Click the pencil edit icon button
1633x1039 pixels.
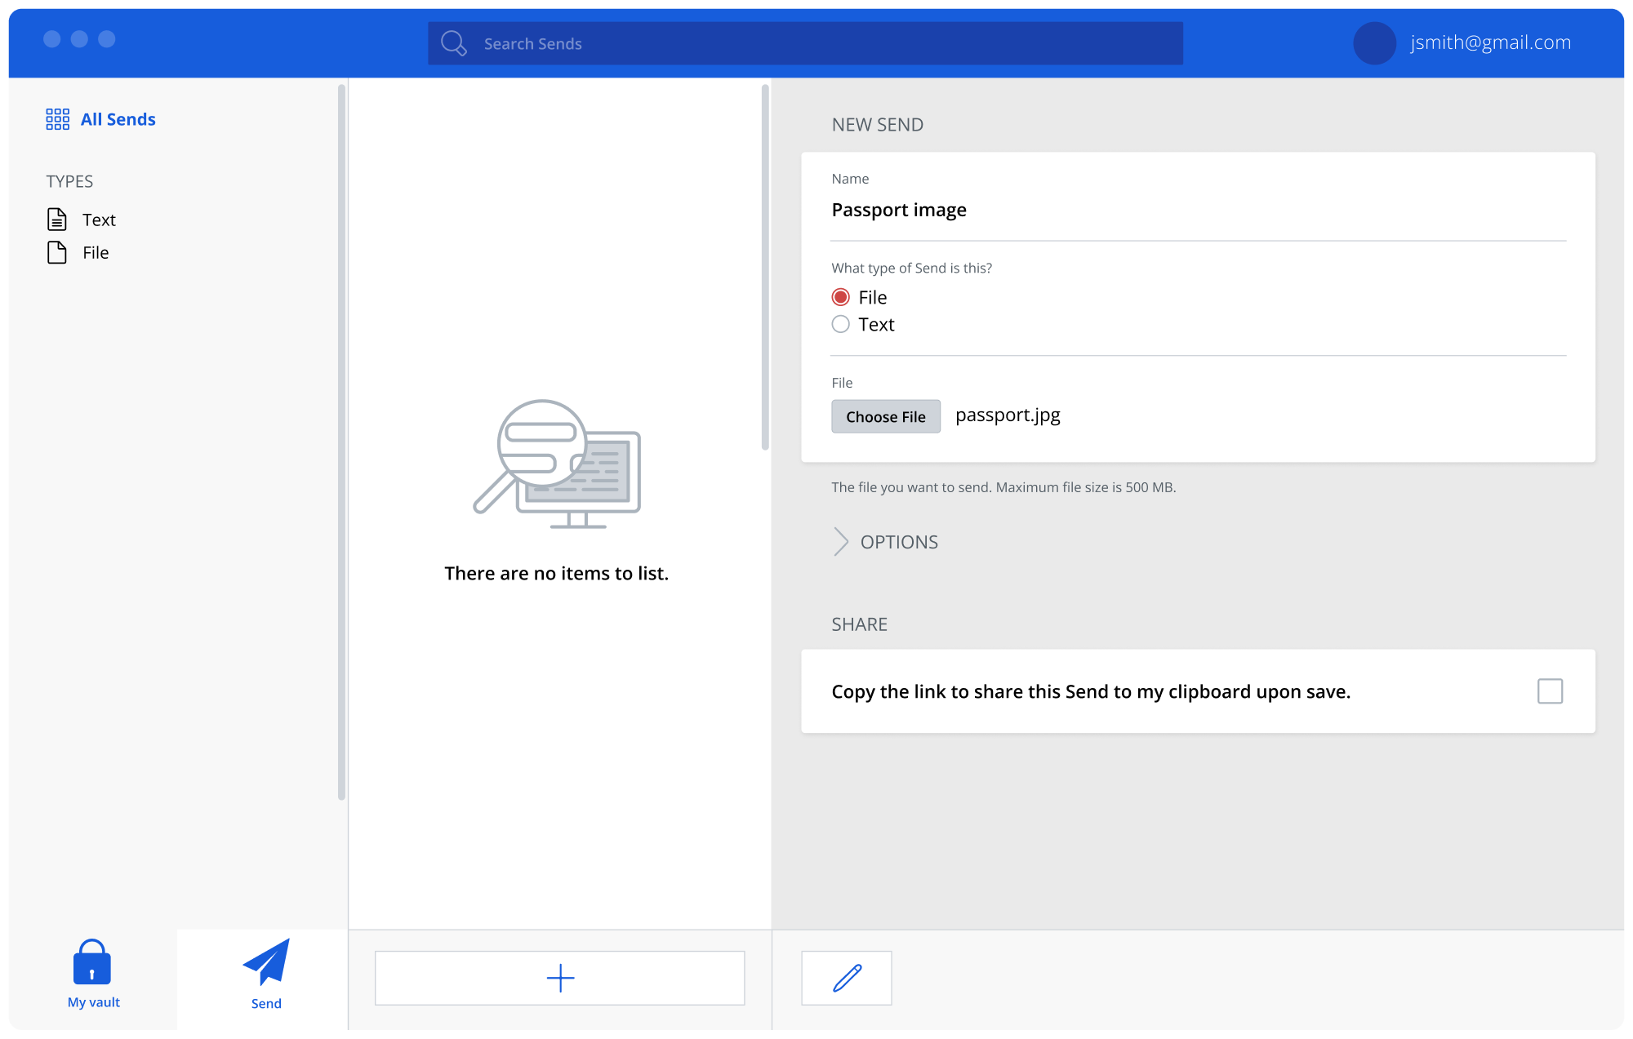coord(847,978)
